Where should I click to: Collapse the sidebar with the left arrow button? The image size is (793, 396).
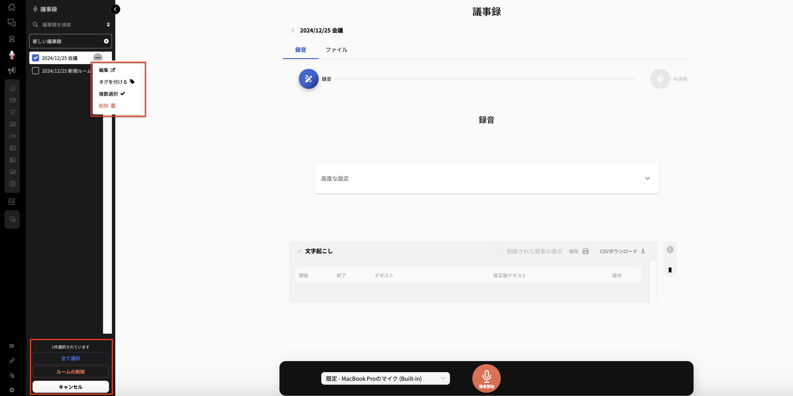click(x=116, y=9)
